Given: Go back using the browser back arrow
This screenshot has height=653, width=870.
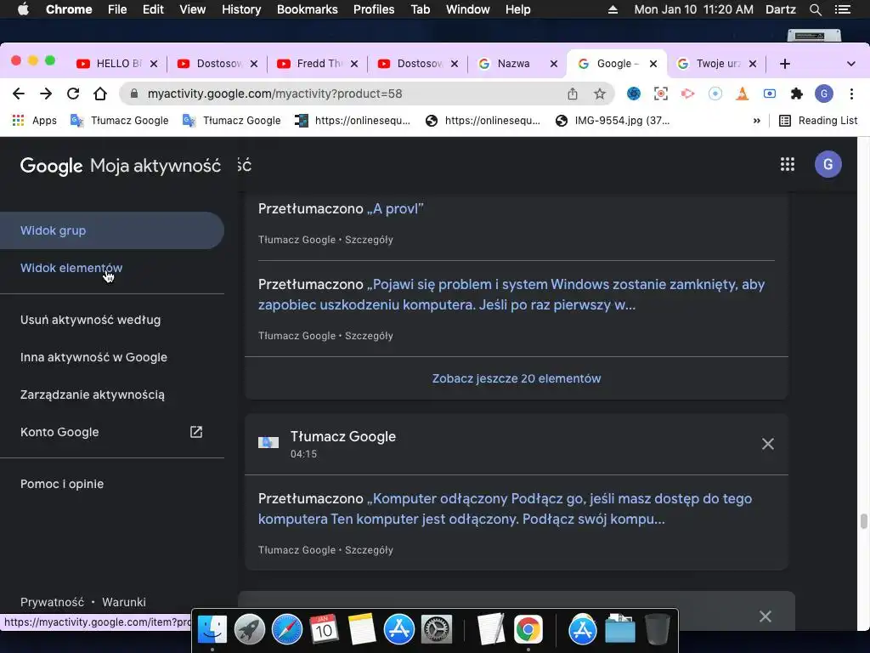Looking at the screenshot, I should (19, 94).
